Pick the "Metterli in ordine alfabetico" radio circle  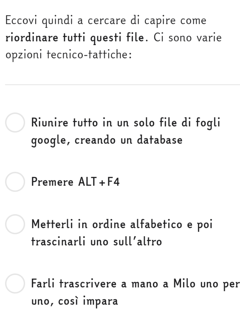(15, 224)
